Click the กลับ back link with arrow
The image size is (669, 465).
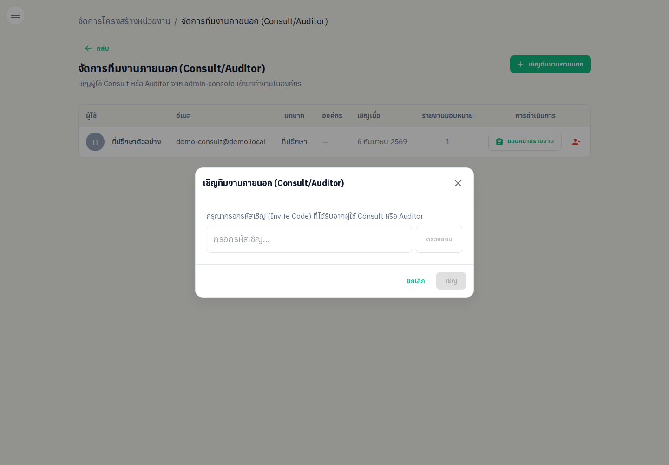(x=97, y=48)
